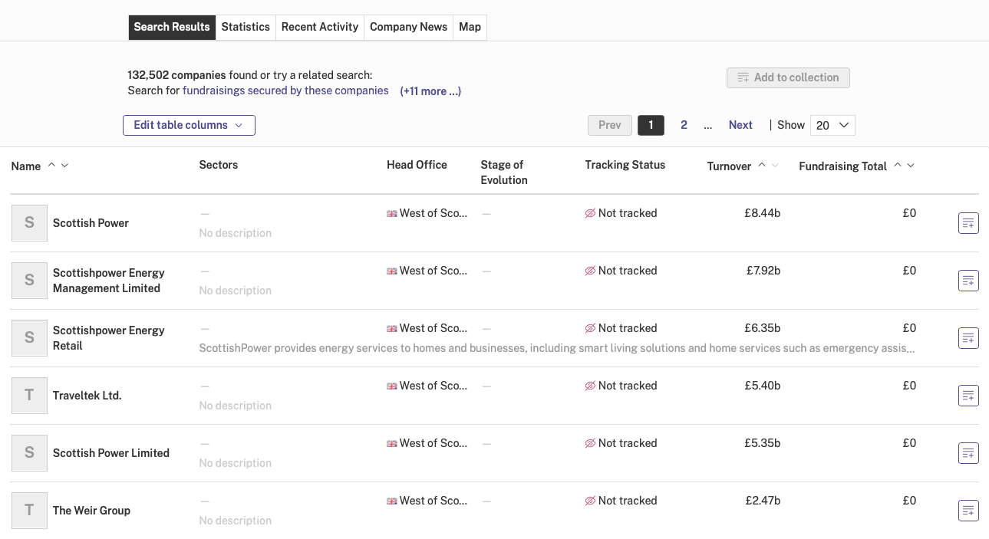989x539 pixels.
Task: Open the Company News tab
Action: pos(408,27)
